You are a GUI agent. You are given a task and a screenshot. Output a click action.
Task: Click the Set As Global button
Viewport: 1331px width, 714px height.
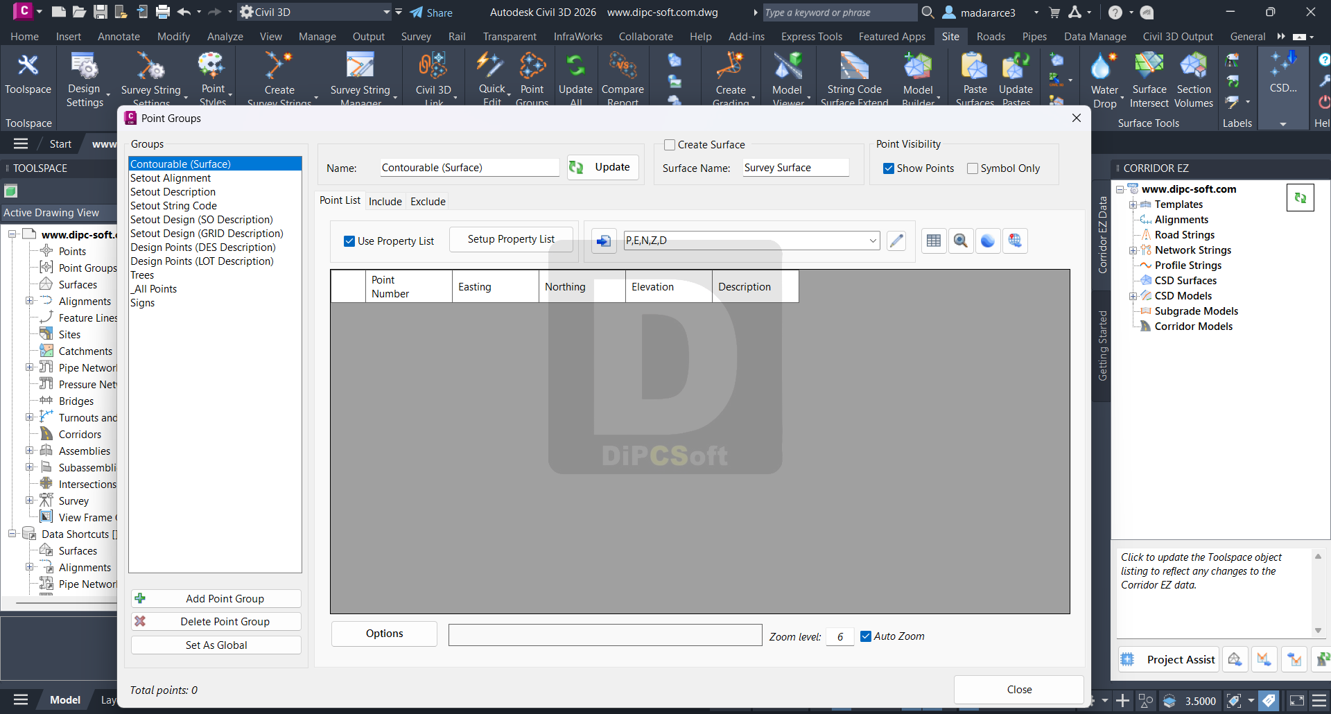(x=216, y=645)
